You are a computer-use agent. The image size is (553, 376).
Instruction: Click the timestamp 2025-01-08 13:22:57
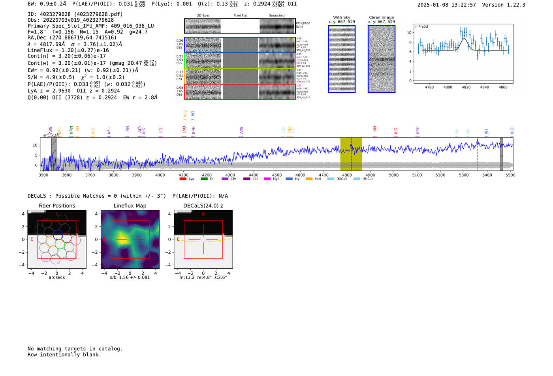(447, 5)
